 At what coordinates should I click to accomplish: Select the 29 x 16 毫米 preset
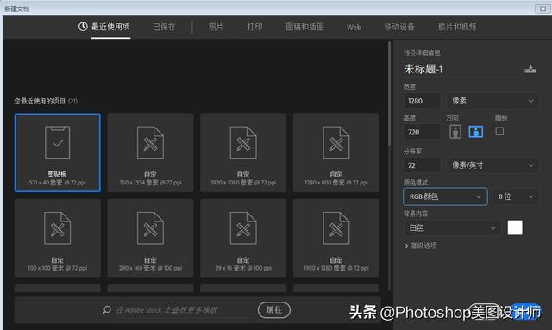(x=243, y=238)
